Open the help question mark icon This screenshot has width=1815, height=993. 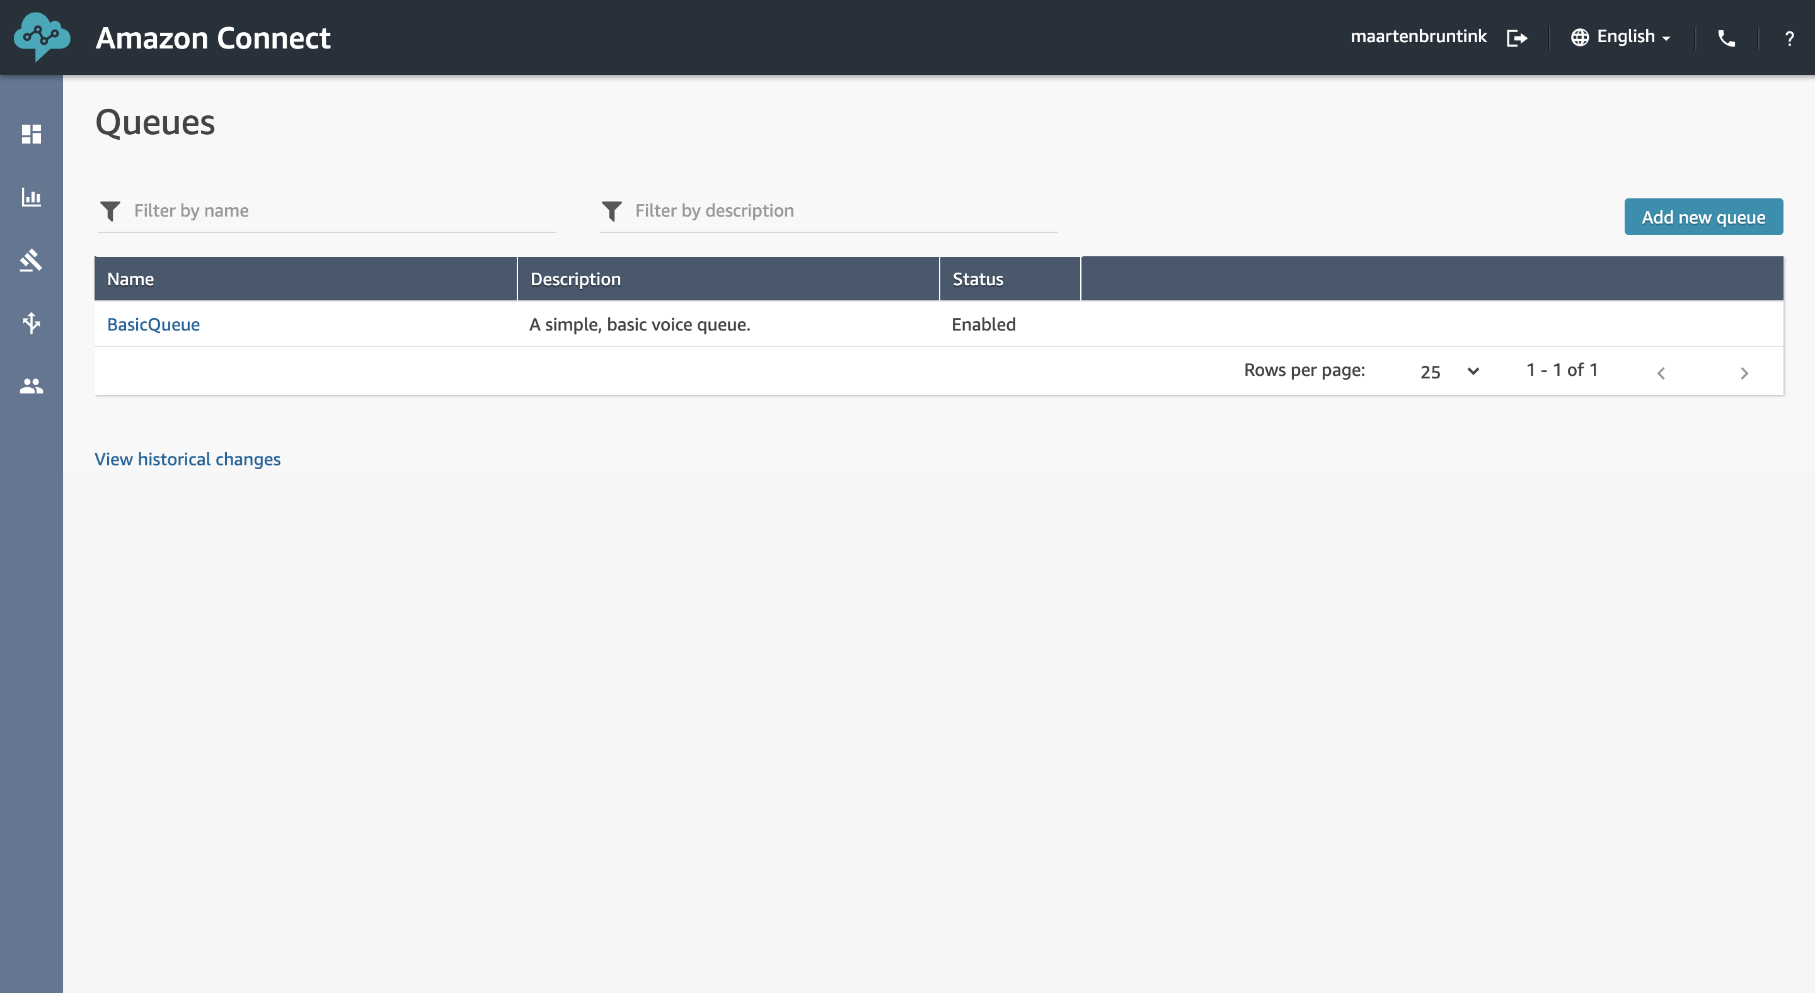(1789, 38)
